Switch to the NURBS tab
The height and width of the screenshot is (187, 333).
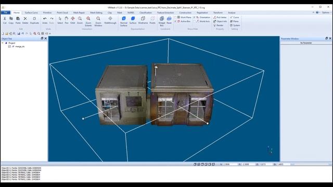tap(131, 12)
